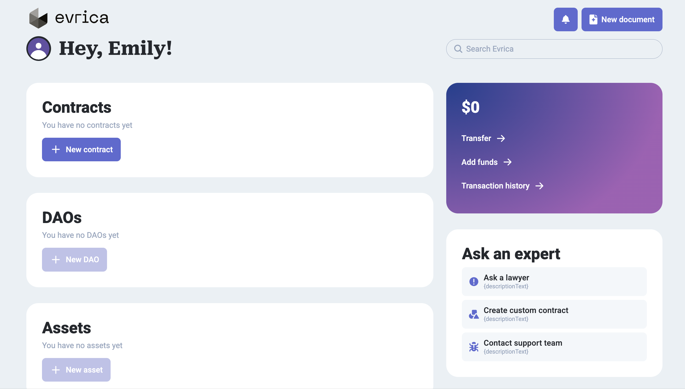Click the New DAO button
685x389 pixels.
point(74,260)
